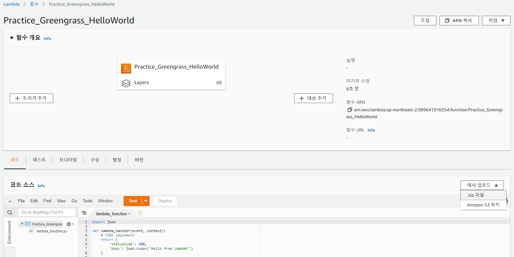Open the Edit menu
The width and height of the screenshot is (514, 257).
tap(34, 201)
